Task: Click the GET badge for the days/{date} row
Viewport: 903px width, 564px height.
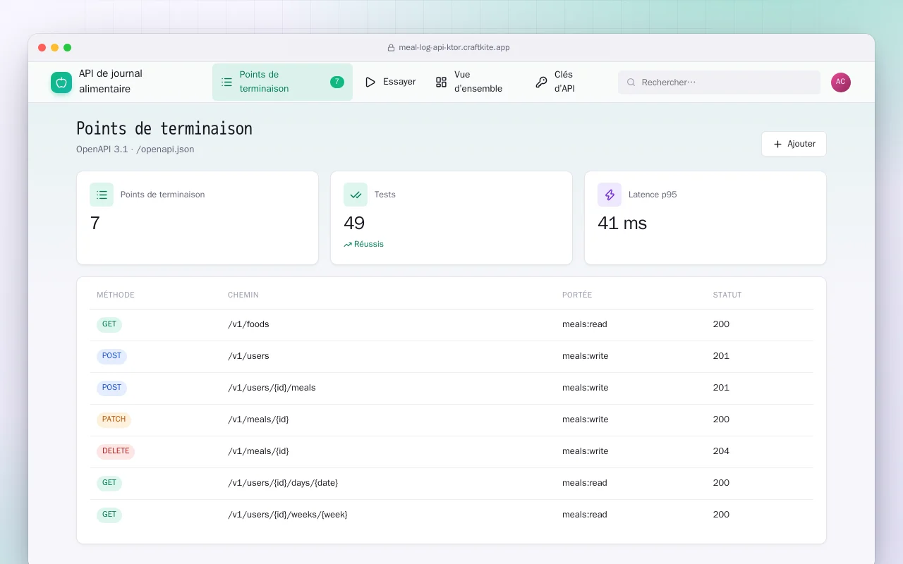Action: (109, 483)
